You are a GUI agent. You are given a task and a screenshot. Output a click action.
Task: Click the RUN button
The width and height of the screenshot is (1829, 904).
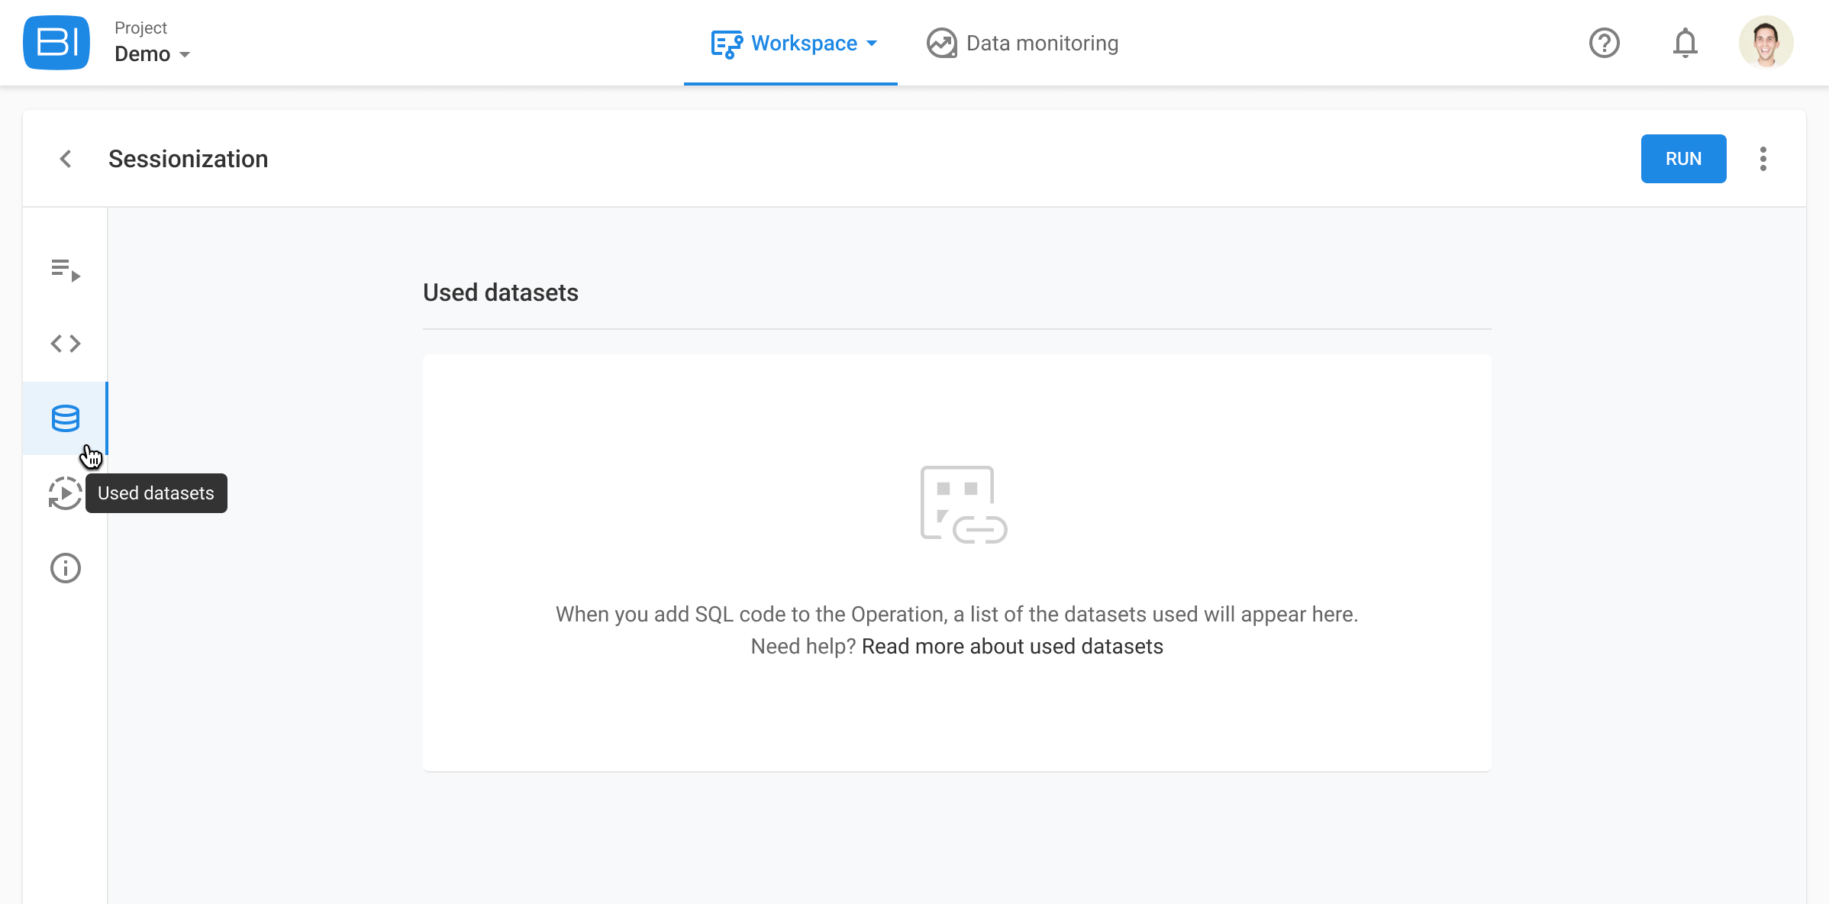tap(1684, 159)
